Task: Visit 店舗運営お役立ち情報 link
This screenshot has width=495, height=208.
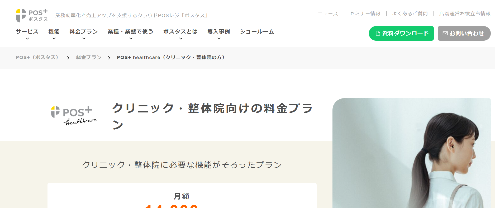Action: click(x=465, y=13)
